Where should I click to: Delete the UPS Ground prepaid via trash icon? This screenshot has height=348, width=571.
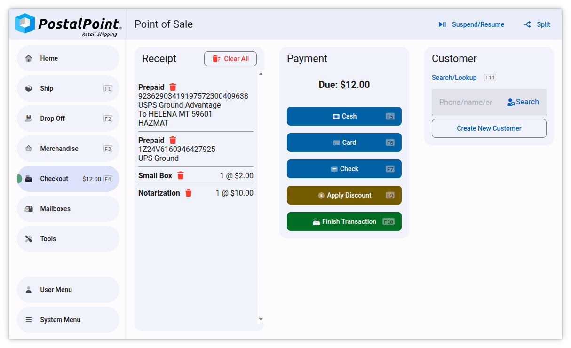[x=173, y=140]
